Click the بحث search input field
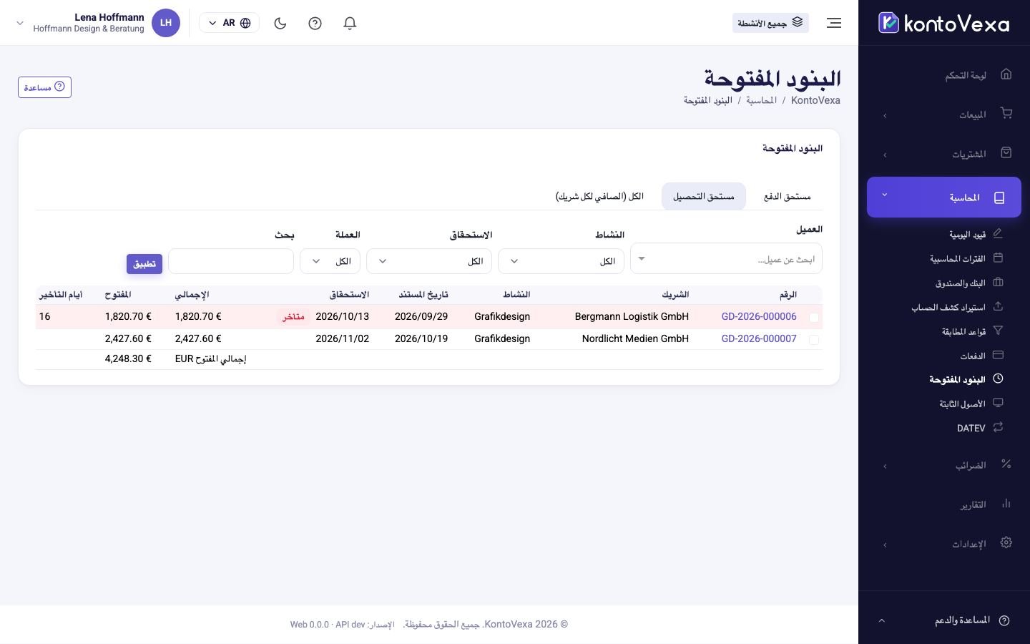 (x=231, y=261)
